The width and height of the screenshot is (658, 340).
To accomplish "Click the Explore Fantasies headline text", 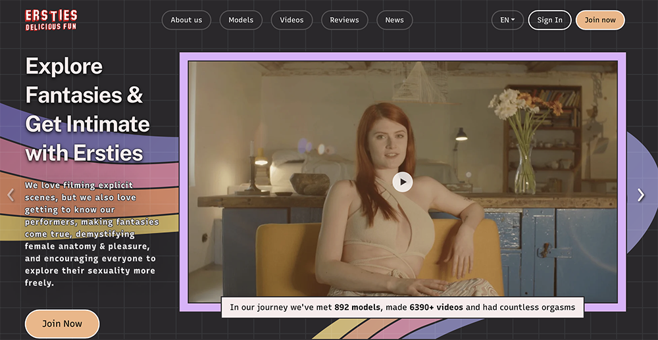I will point(88,110).
